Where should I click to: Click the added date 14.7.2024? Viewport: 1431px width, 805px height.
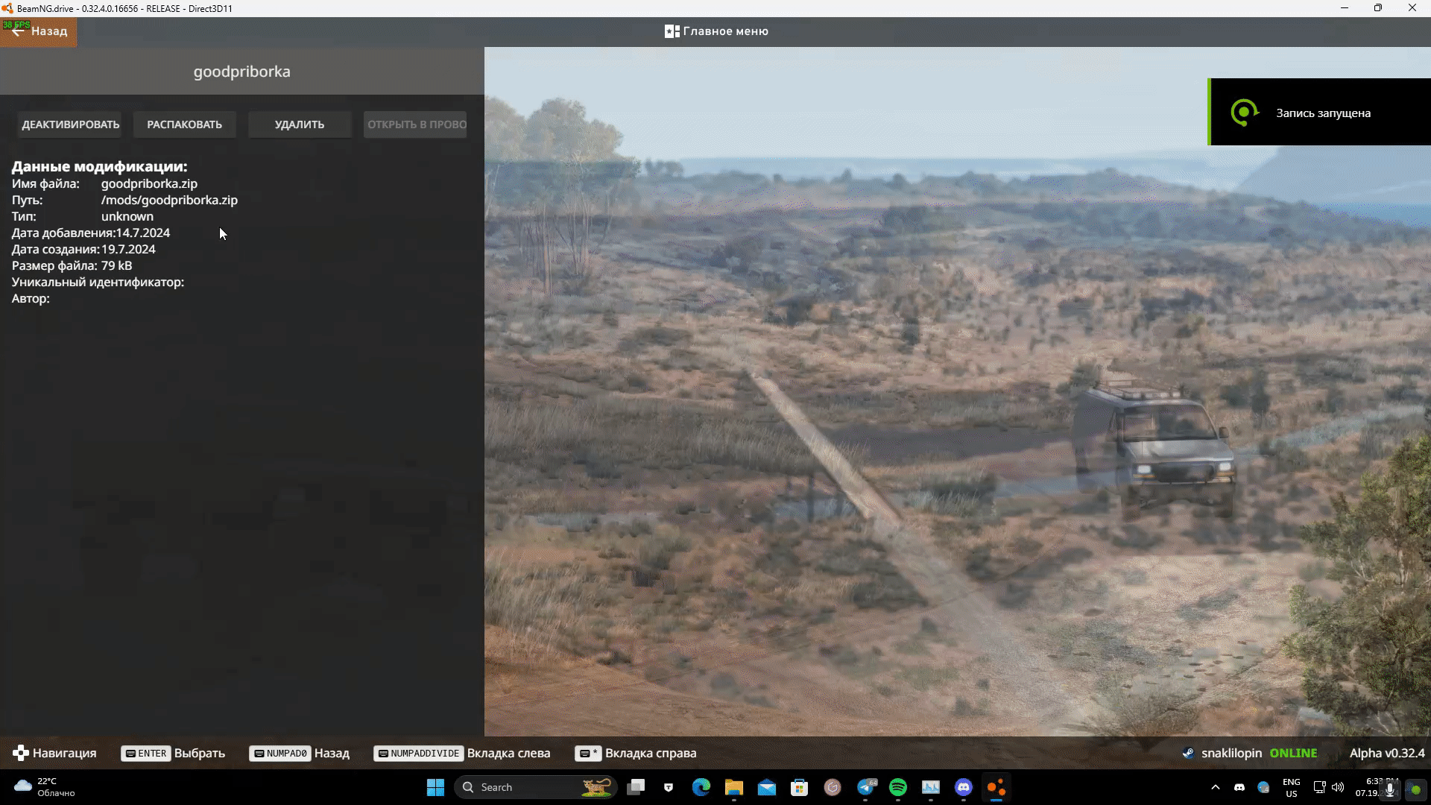click(143, 233)
